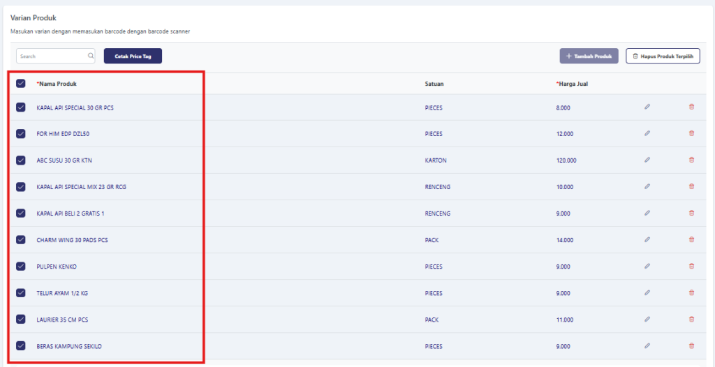The width and height of the screenshot is (715, 367).
Task: Click the Nama Produk column header
Action: (57, 84)
